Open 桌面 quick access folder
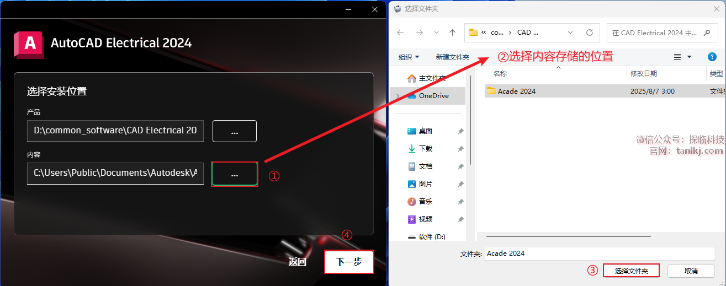 point(426,131)
